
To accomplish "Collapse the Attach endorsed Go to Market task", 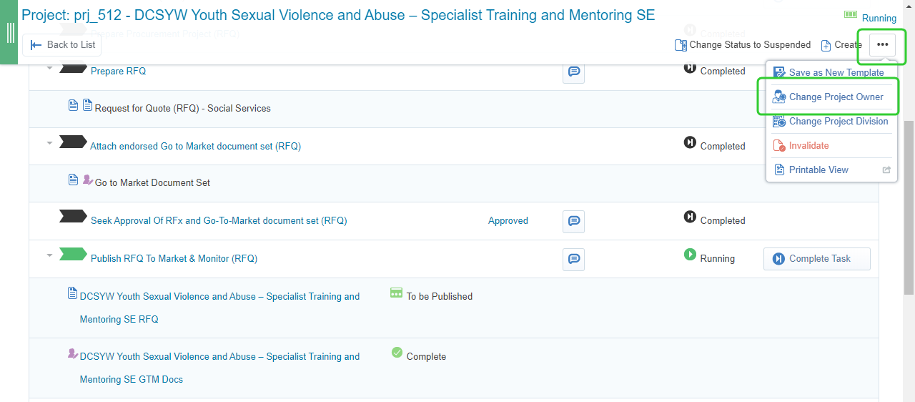I will 49,143.
